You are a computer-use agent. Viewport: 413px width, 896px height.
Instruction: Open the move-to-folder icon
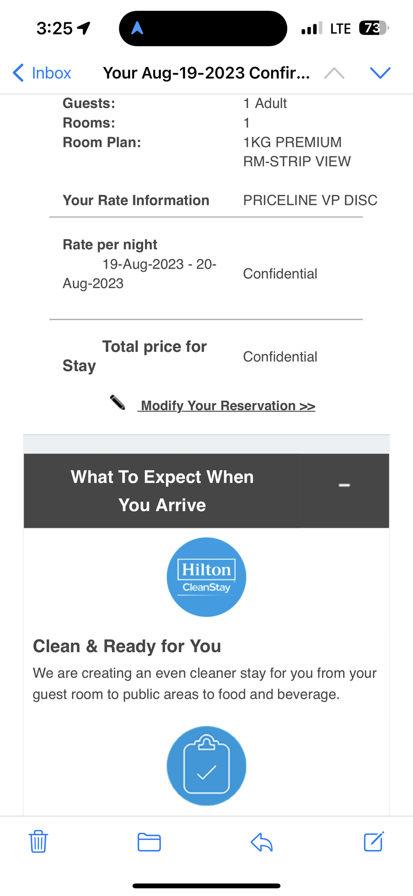click(149, 842)
